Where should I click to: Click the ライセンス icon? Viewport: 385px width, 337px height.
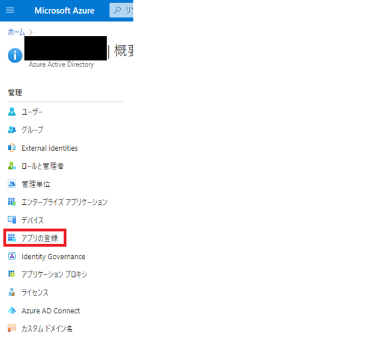[11, 293]
